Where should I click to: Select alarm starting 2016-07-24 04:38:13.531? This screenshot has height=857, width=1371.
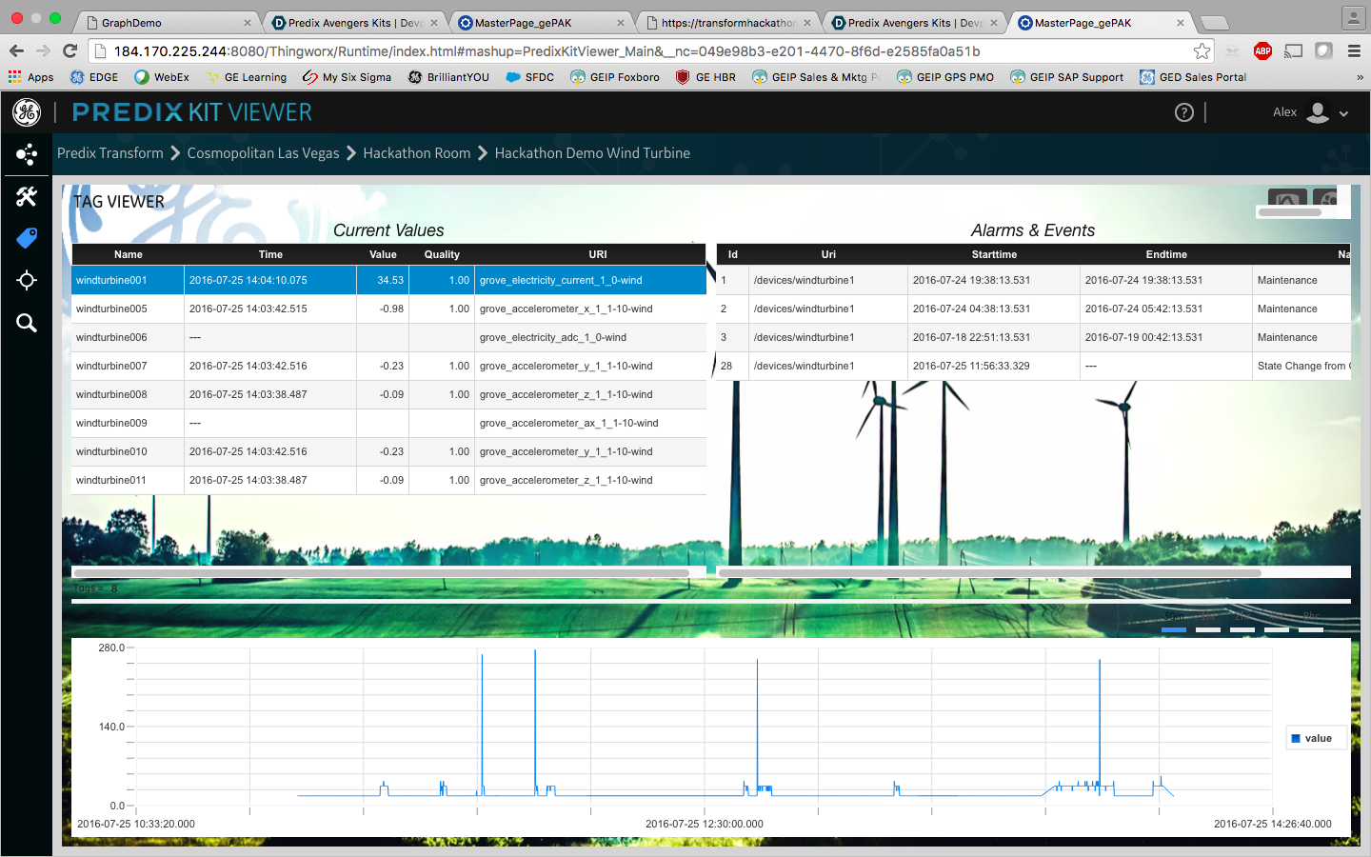point(1033,309)
